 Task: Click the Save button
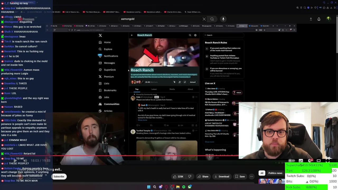click(240, 177)
